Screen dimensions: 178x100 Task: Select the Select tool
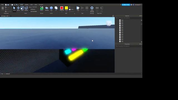tap(14, 9)
